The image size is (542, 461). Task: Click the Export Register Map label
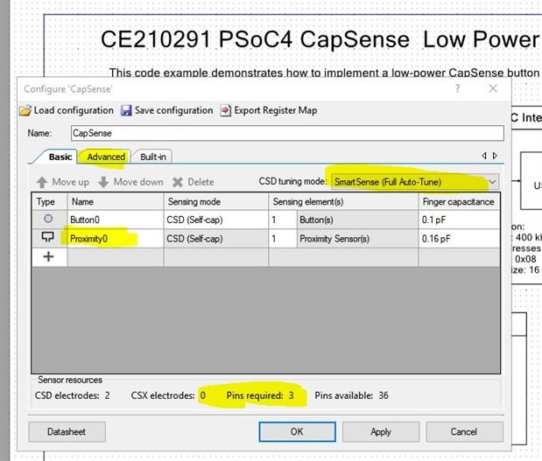click(276, 110)
